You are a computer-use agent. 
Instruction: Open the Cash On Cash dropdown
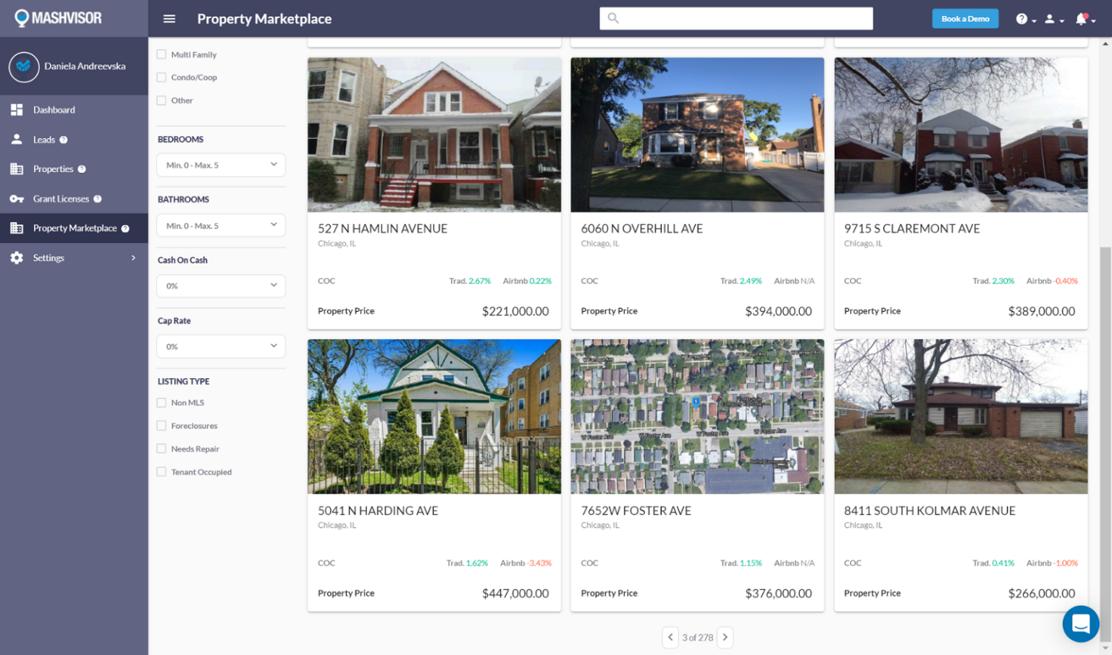221,286
